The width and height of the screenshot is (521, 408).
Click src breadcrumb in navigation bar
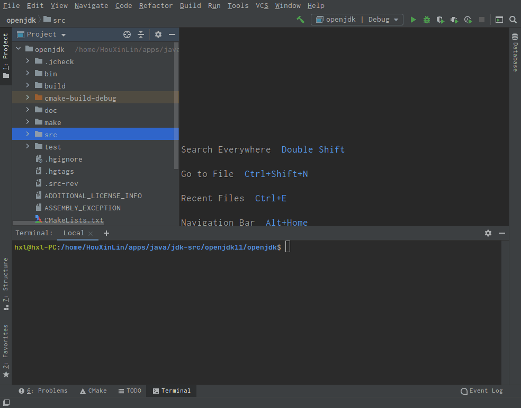(55, 20)
